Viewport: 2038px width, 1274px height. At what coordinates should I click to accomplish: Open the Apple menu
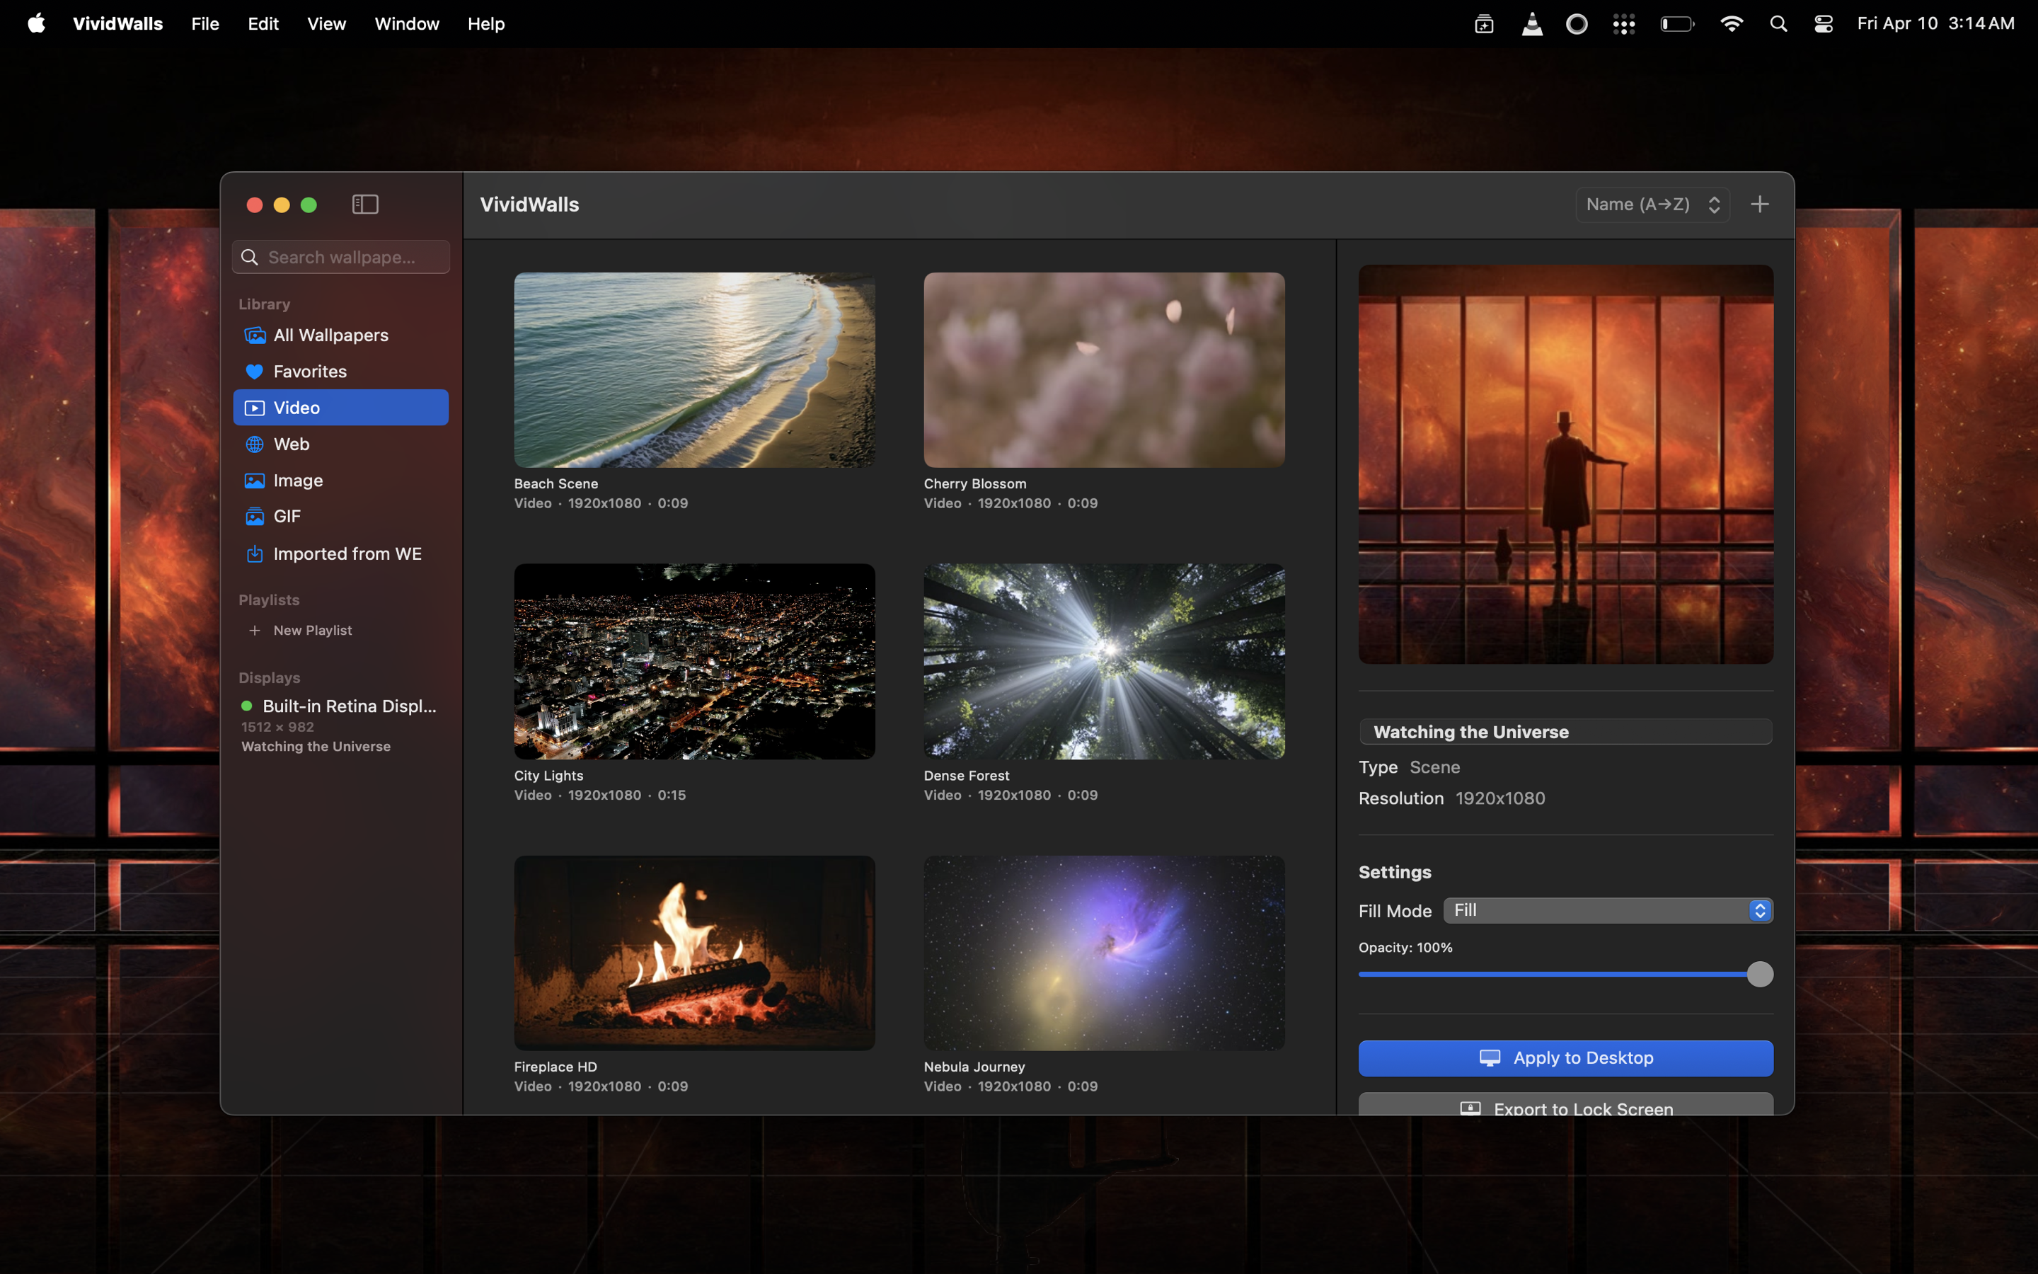click(x=36, y=23)
